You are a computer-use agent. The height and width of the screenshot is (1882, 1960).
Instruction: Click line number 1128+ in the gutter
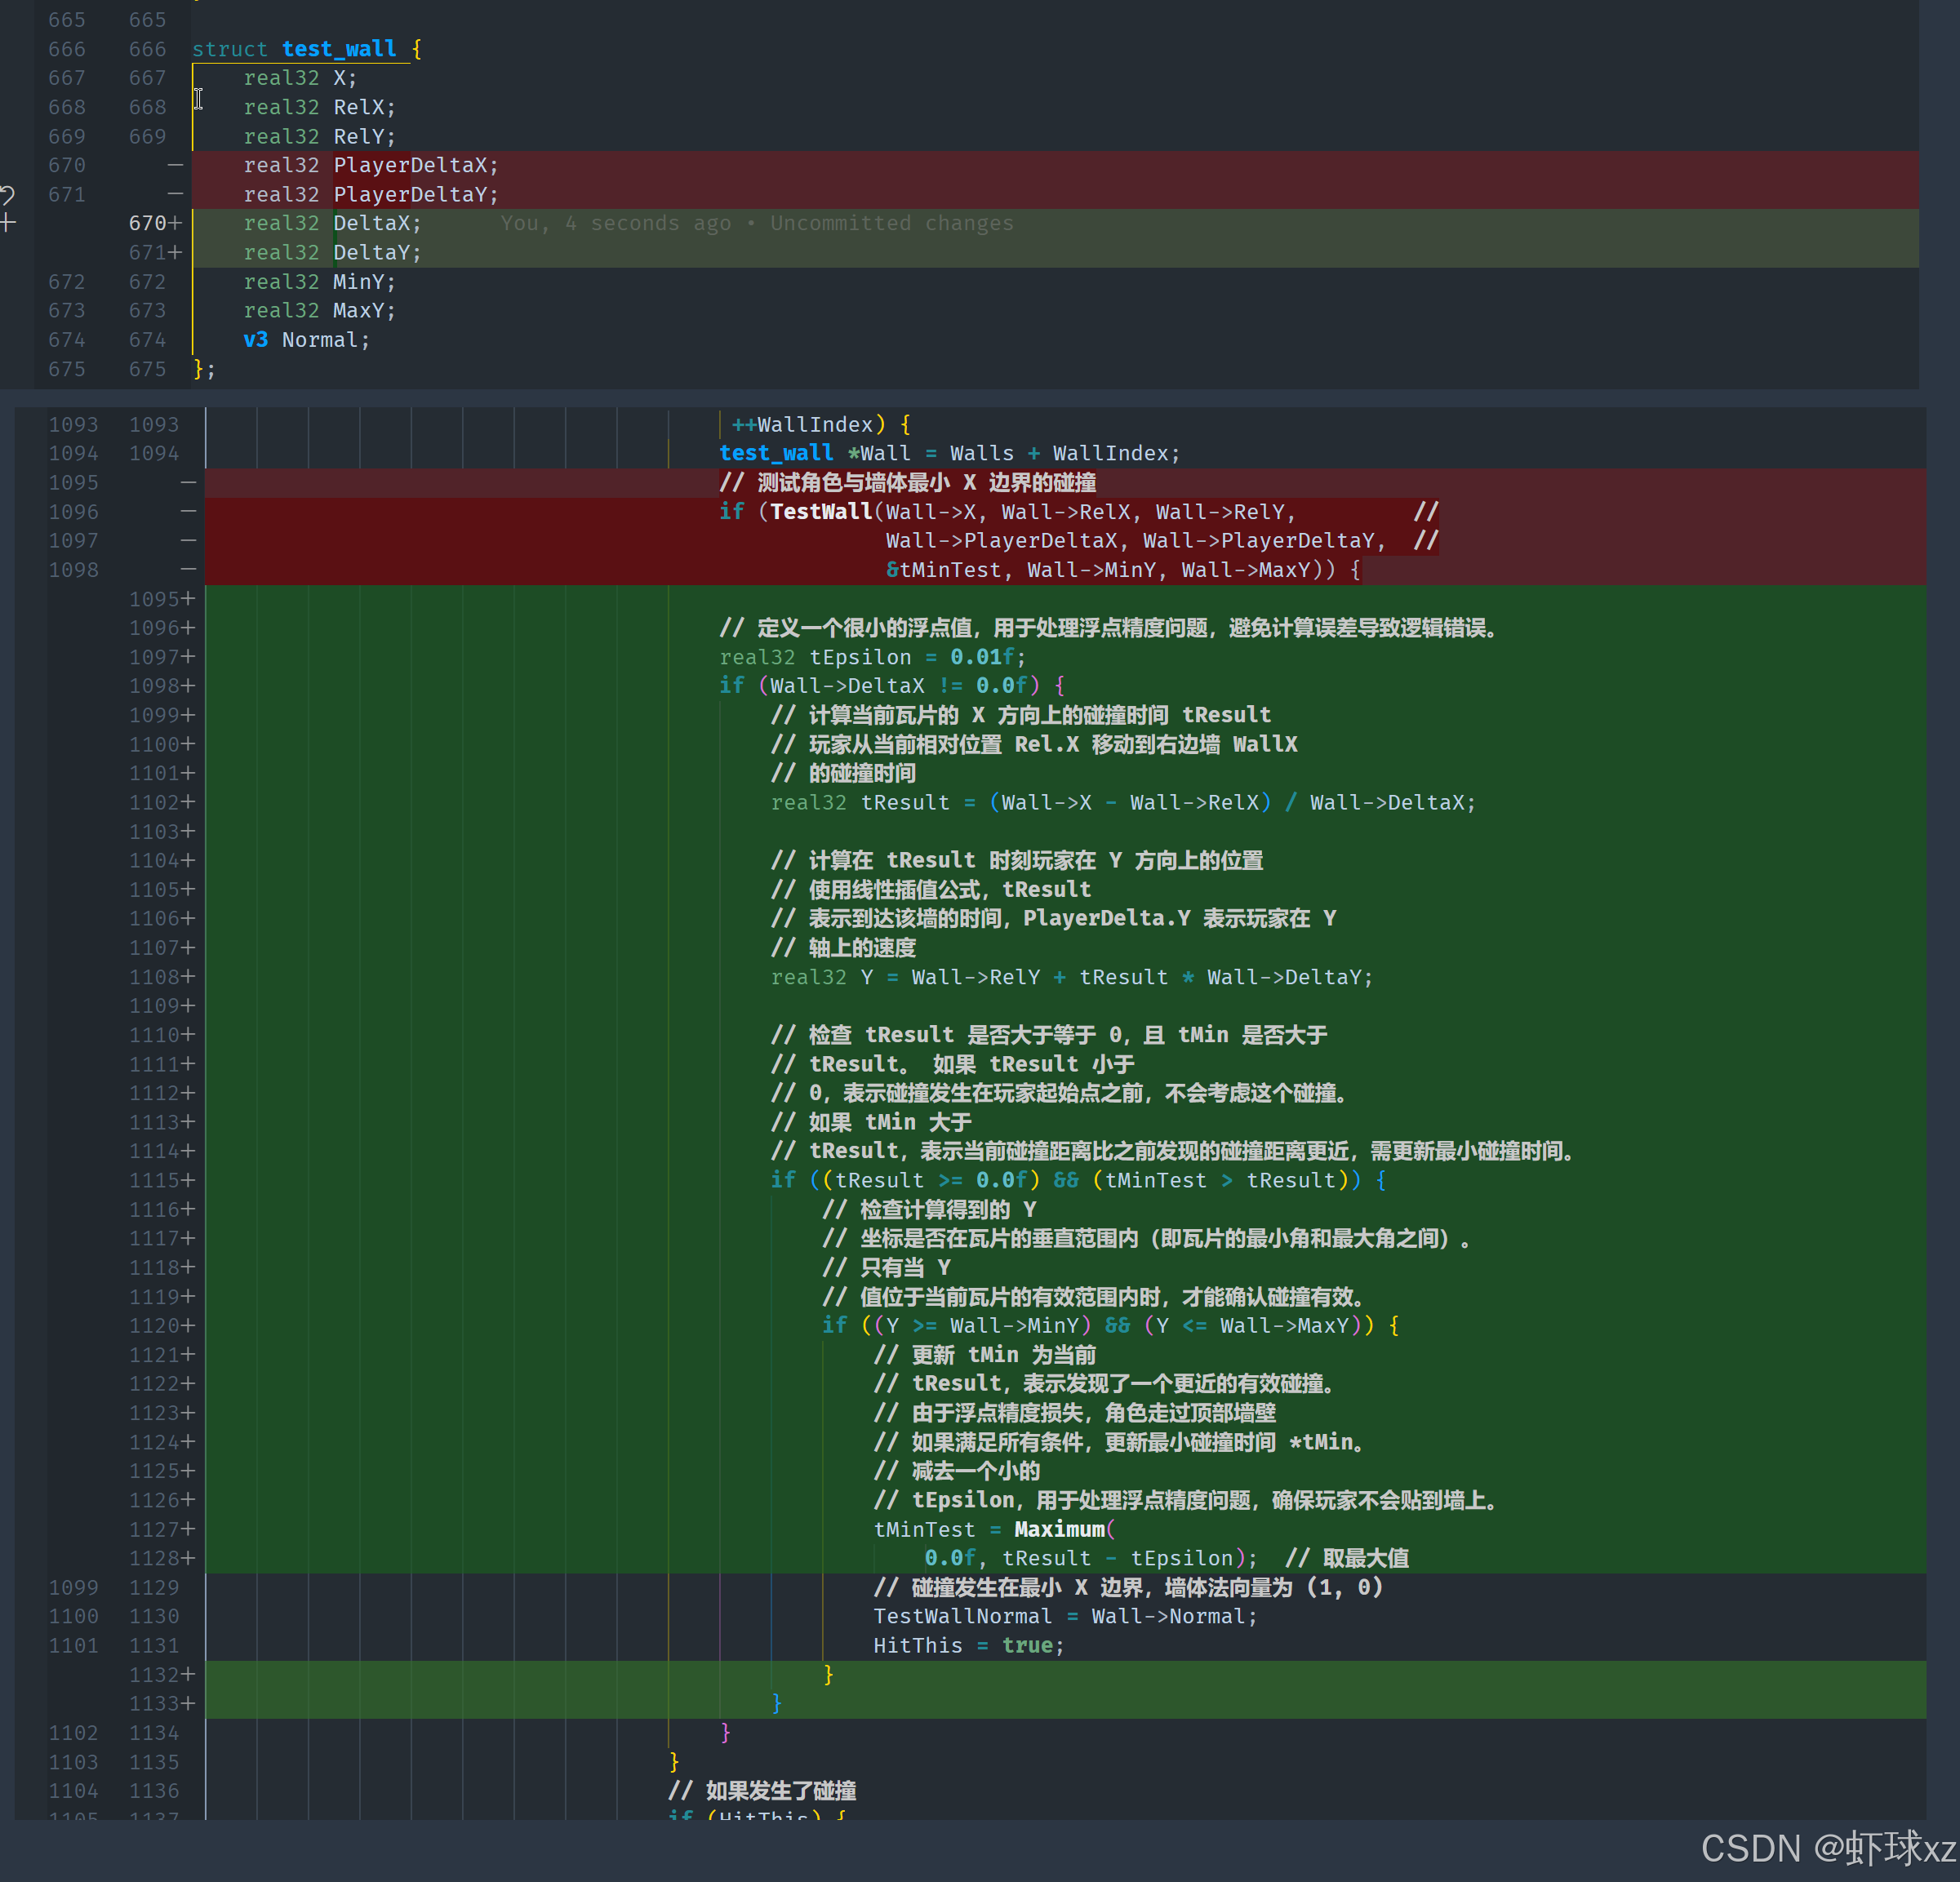click(x=161, y=1558)
